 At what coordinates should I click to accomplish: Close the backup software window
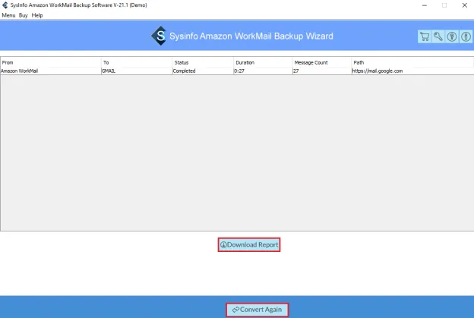465,5
